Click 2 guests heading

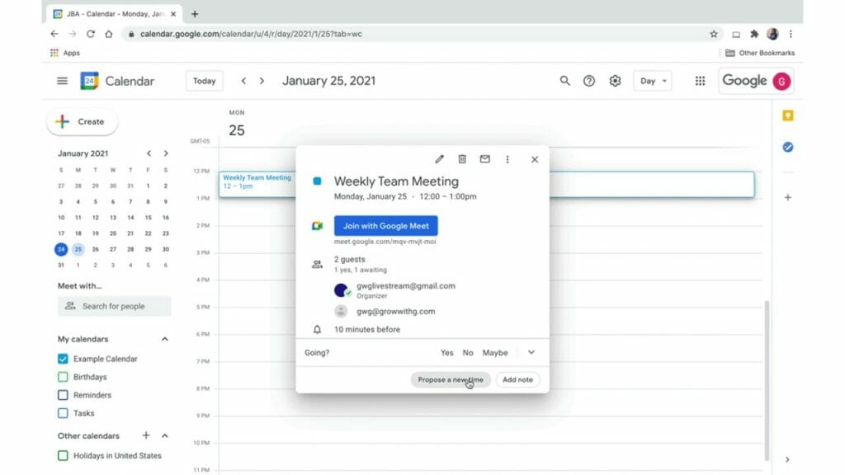349,259
